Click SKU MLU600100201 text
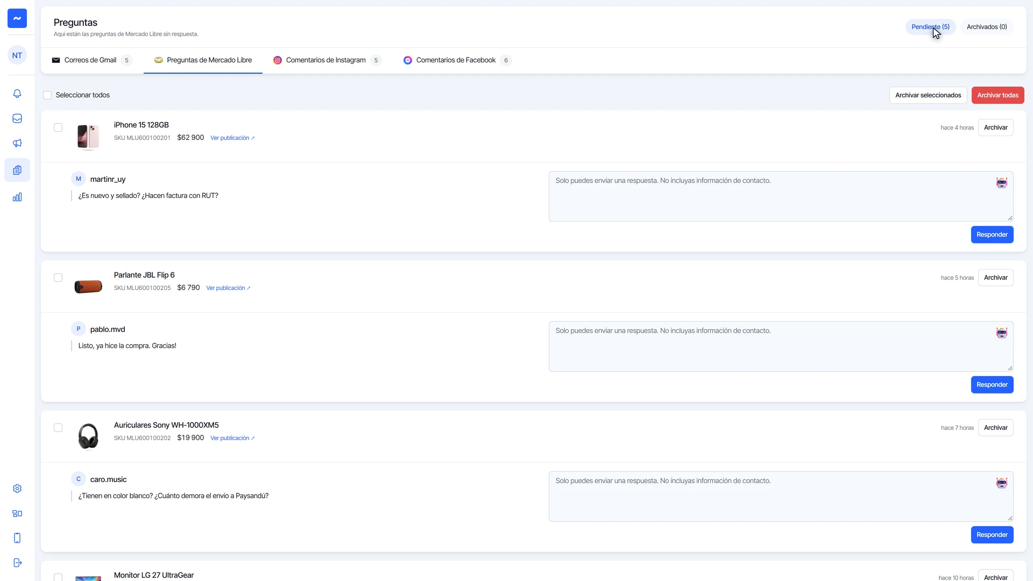Screen dimensions: 1033x581 [x=142, y=138]
